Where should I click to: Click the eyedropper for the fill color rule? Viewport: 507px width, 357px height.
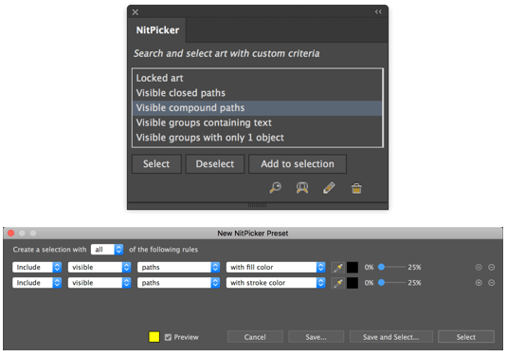pyautogui.click(x=338, y=267)
